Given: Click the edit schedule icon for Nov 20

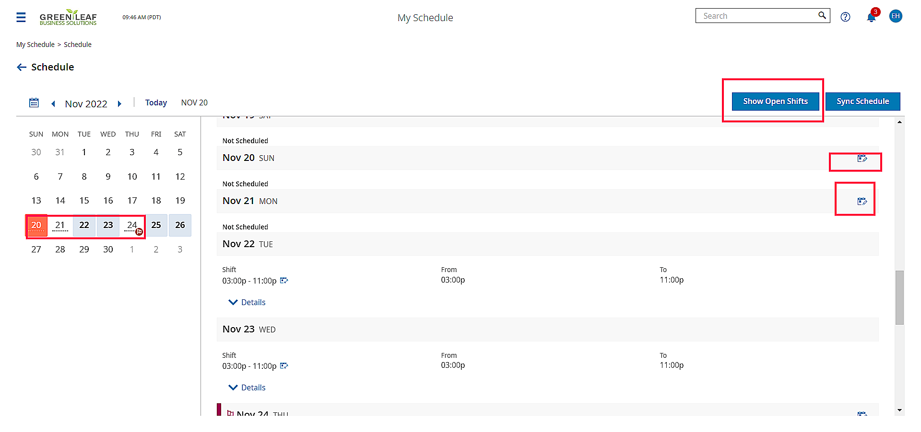Looking at the screenshot, I should click(x=862, y=159).
